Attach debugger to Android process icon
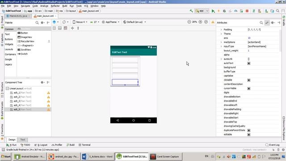Image resolution: width=286 pixels, height=161 pixels. click(x=241, y=11)
